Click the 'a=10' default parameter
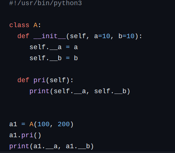 point(102,36)
